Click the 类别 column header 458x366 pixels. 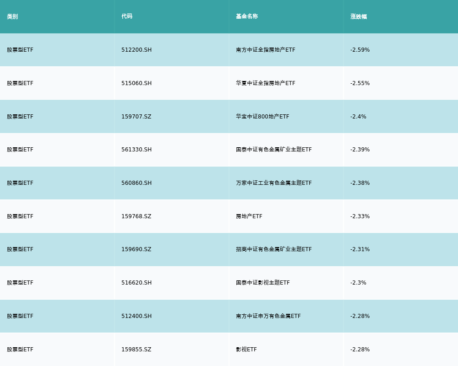click(x=12, y=16)
